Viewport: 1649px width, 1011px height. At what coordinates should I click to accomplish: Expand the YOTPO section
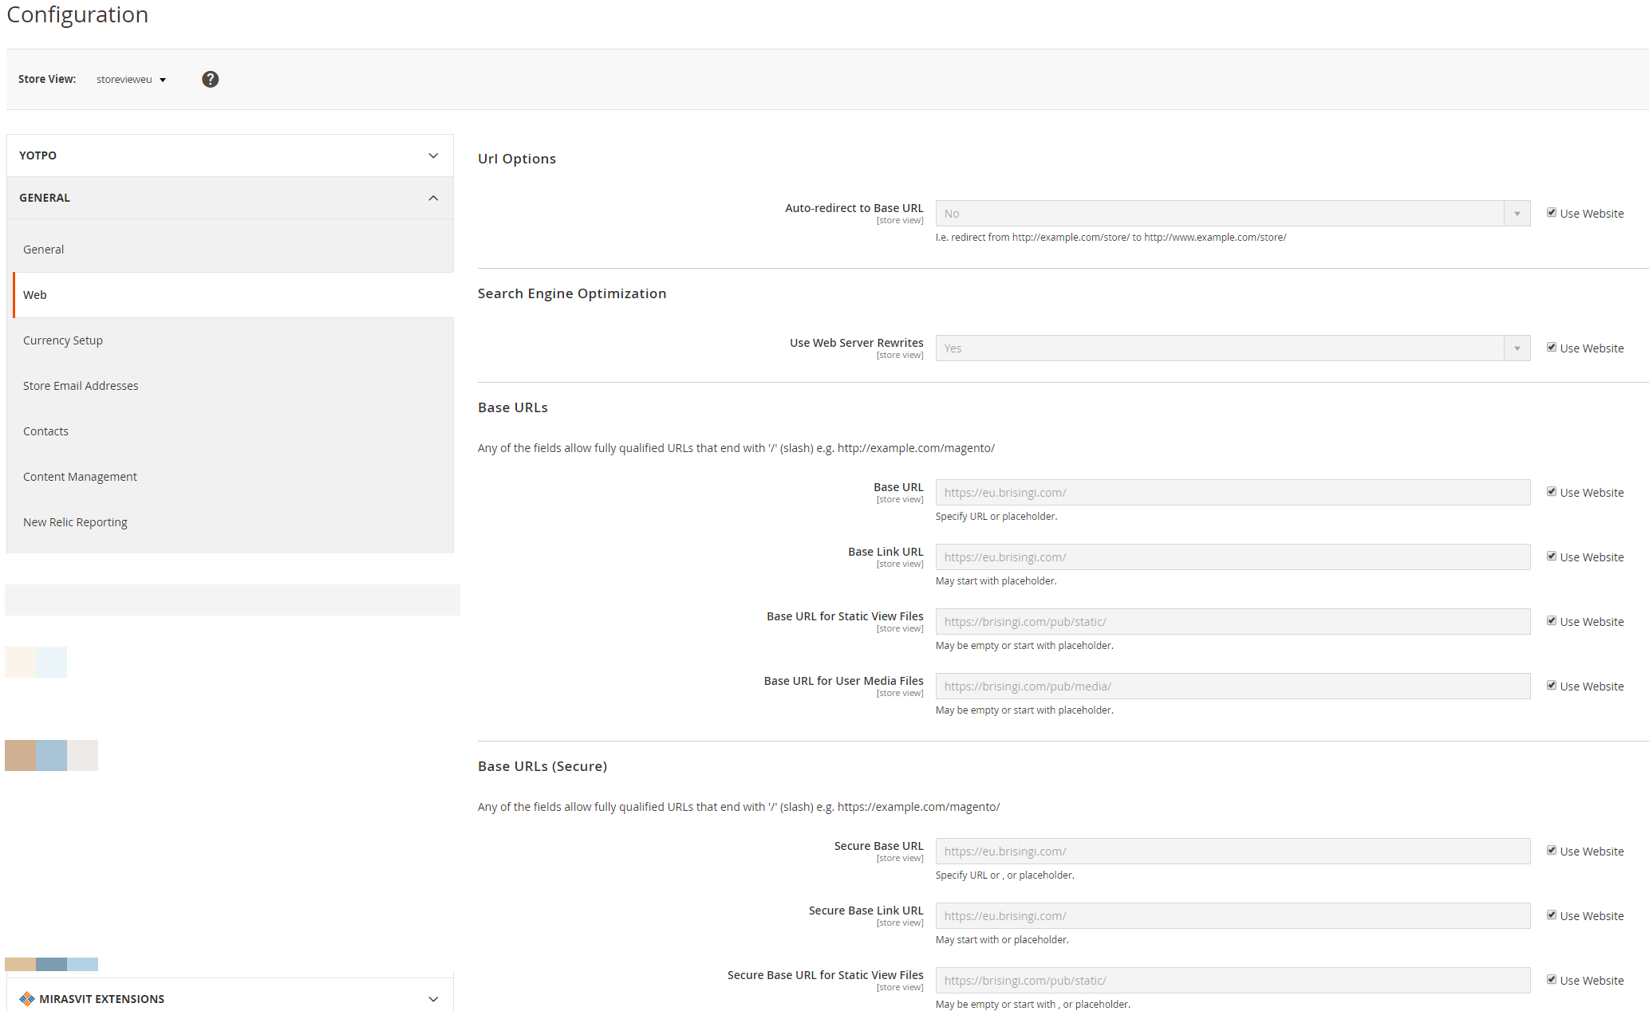pos(230,155)
